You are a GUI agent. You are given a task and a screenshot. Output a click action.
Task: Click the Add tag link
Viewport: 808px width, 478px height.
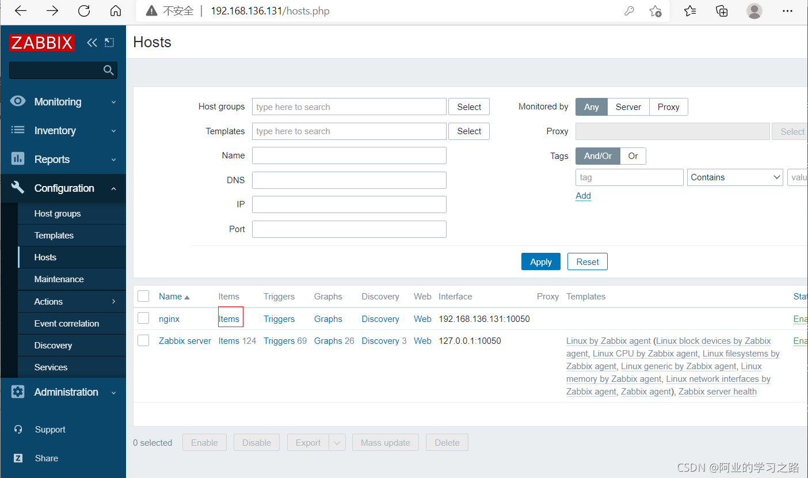click(x=584, y=196)
